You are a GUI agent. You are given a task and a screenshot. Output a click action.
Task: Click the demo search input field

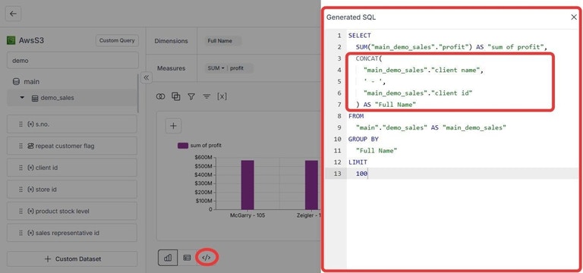pyautogui.click(x=73, y=60)
